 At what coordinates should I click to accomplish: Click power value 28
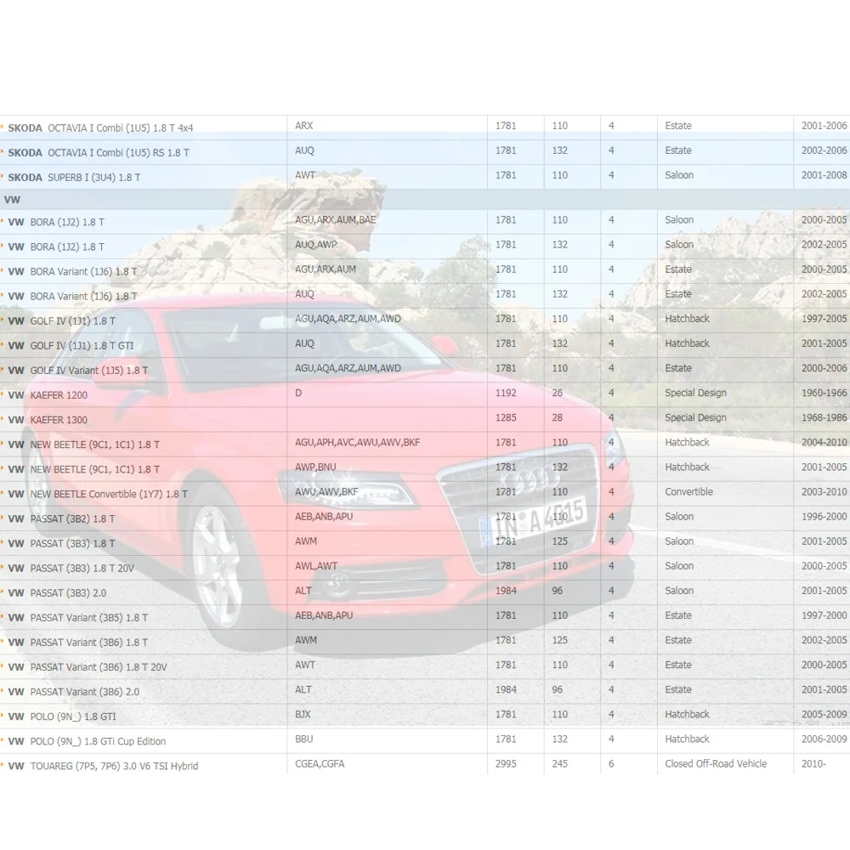pyautogui.click(x=558, y=418)
